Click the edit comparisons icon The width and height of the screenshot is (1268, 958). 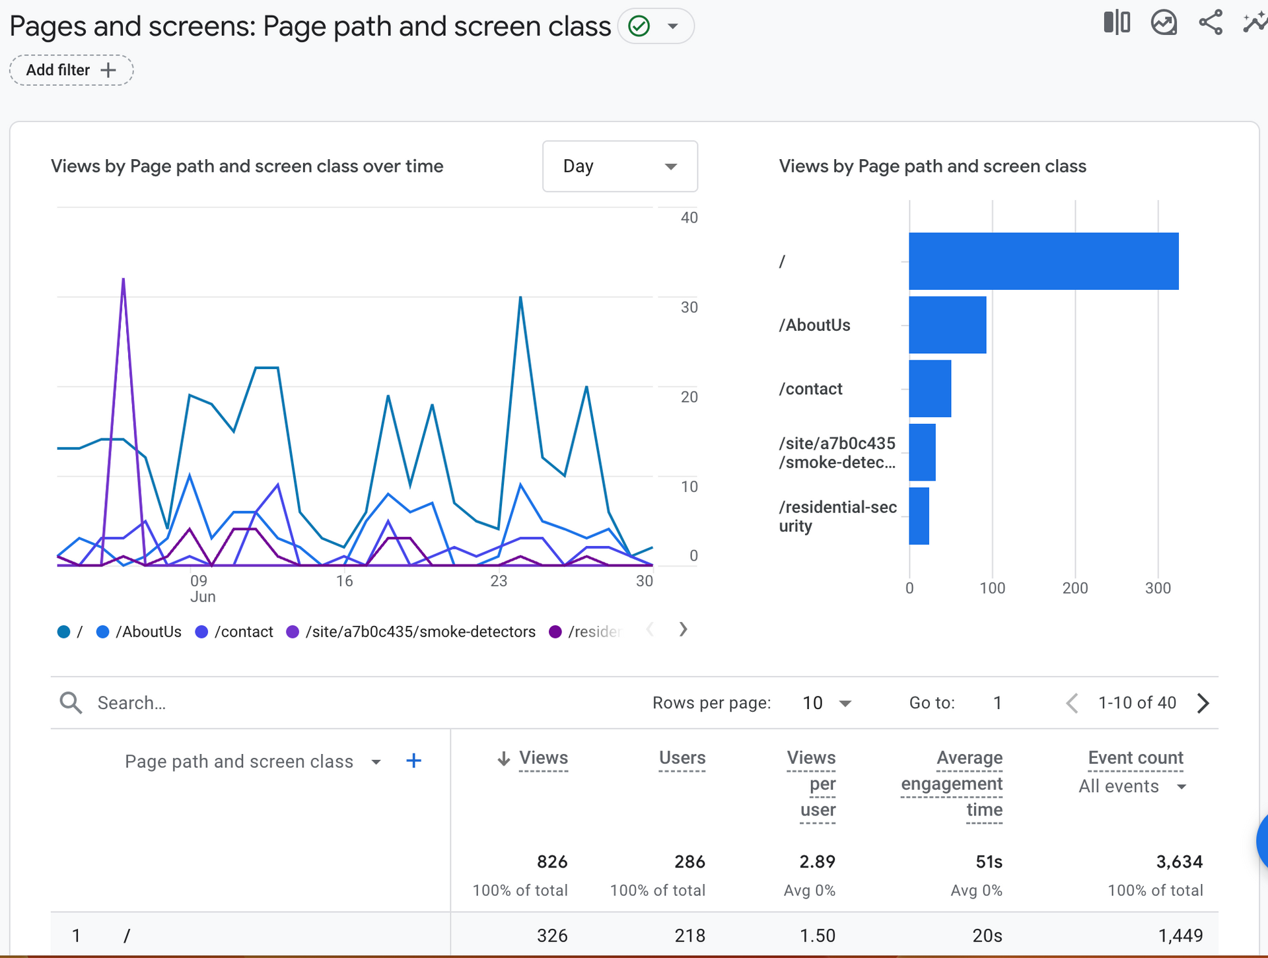pyautogui.click(x=1116, y=22)
